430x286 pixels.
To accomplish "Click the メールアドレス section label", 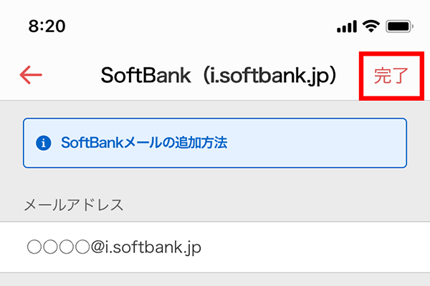I will click(x=74, y=204).
